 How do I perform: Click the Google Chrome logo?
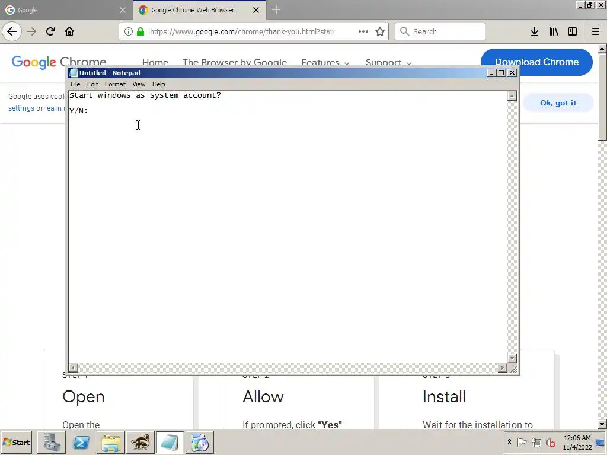pos(59,62)
